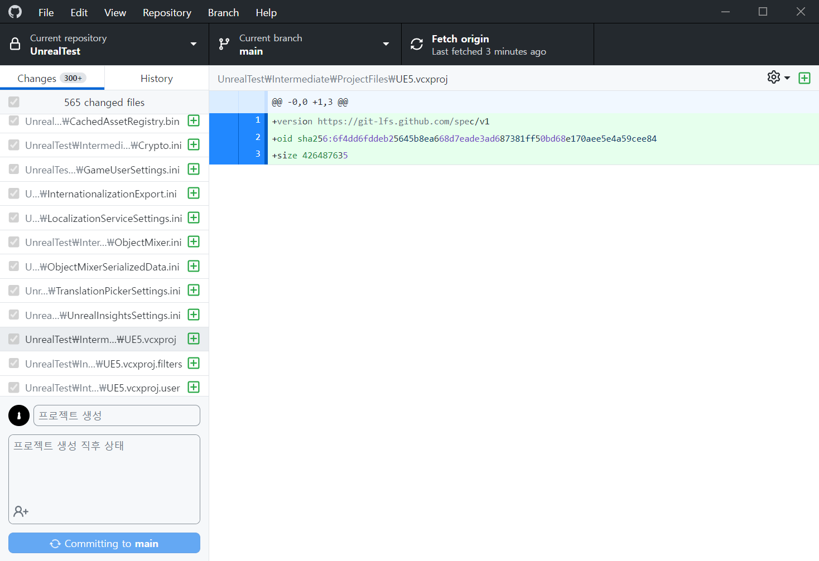Click the added-file icon for ObjectMixer.ini
The height and width of the screenshot is (561, 819).
tap(194, 241)
